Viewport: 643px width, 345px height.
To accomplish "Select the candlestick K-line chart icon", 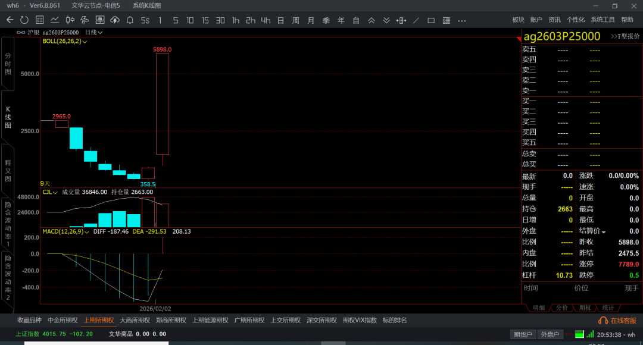I will 70,20.
